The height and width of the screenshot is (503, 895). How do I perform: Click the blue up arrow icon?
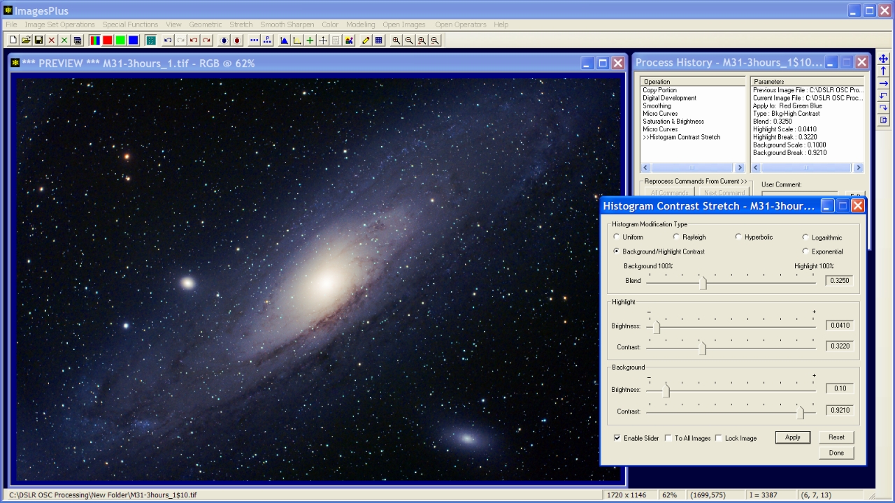tap(883, 71)
